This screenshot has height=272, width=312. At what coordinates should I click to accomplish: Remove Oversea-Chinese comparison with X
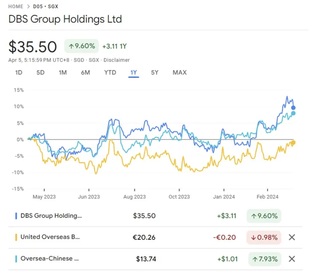coord(292,259)
